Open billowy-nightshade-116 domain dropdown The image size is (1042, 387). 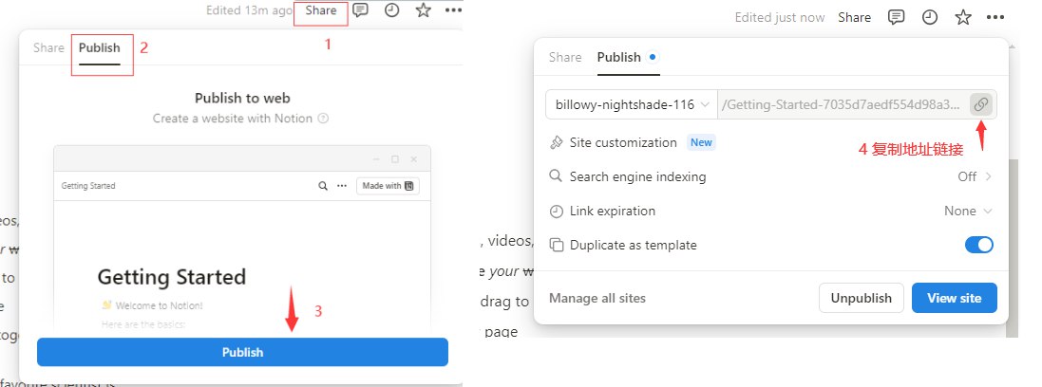tap(632, 104)
